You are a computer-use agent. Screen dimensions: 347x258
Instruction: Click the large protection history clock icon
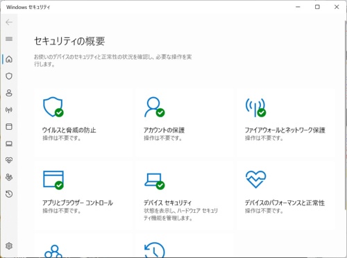pyautogui.click(x=154, y=250)
